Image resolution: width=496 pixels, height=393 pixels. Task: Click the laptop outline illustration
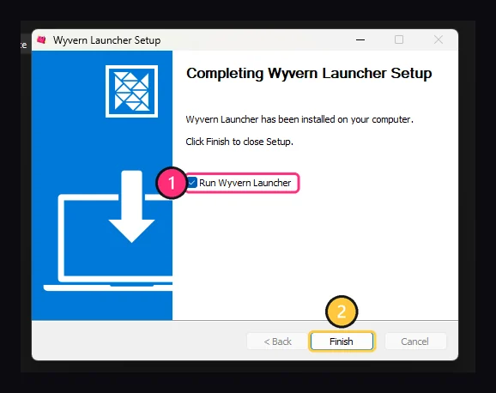pyautogui.click(x=108, y=243)
